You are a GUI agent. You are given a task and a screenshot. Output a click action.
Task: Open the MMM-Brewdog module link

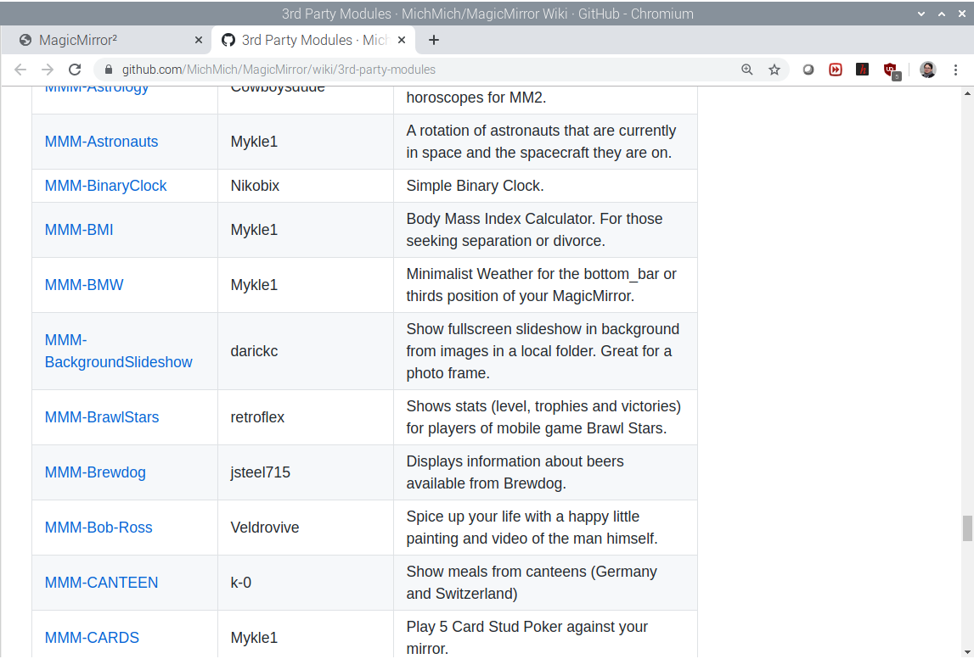pos(95,472)
